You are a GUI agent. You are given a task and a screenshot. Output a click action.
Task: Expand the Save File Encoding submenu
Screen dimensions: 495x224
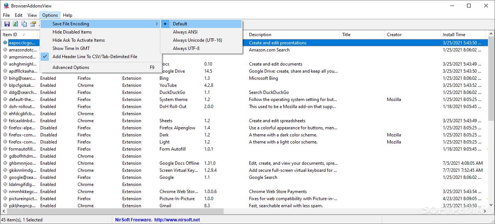(100, 24)
